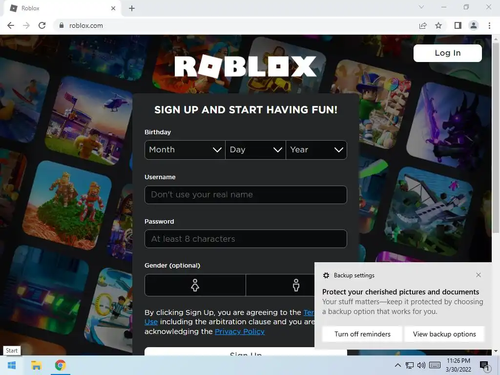Click the browser forward arrow

[26, 25]
